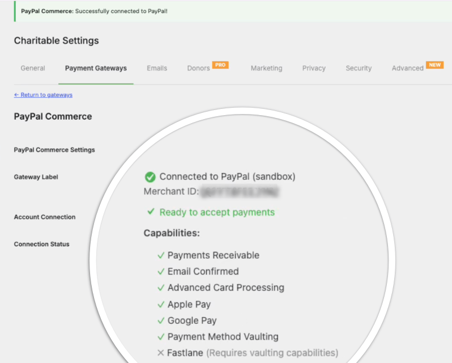Screen dimensions: 452x363
Task: Click the 'Payments Receivable' capability text
Action: pyautogui.click(x=214, y=255)
